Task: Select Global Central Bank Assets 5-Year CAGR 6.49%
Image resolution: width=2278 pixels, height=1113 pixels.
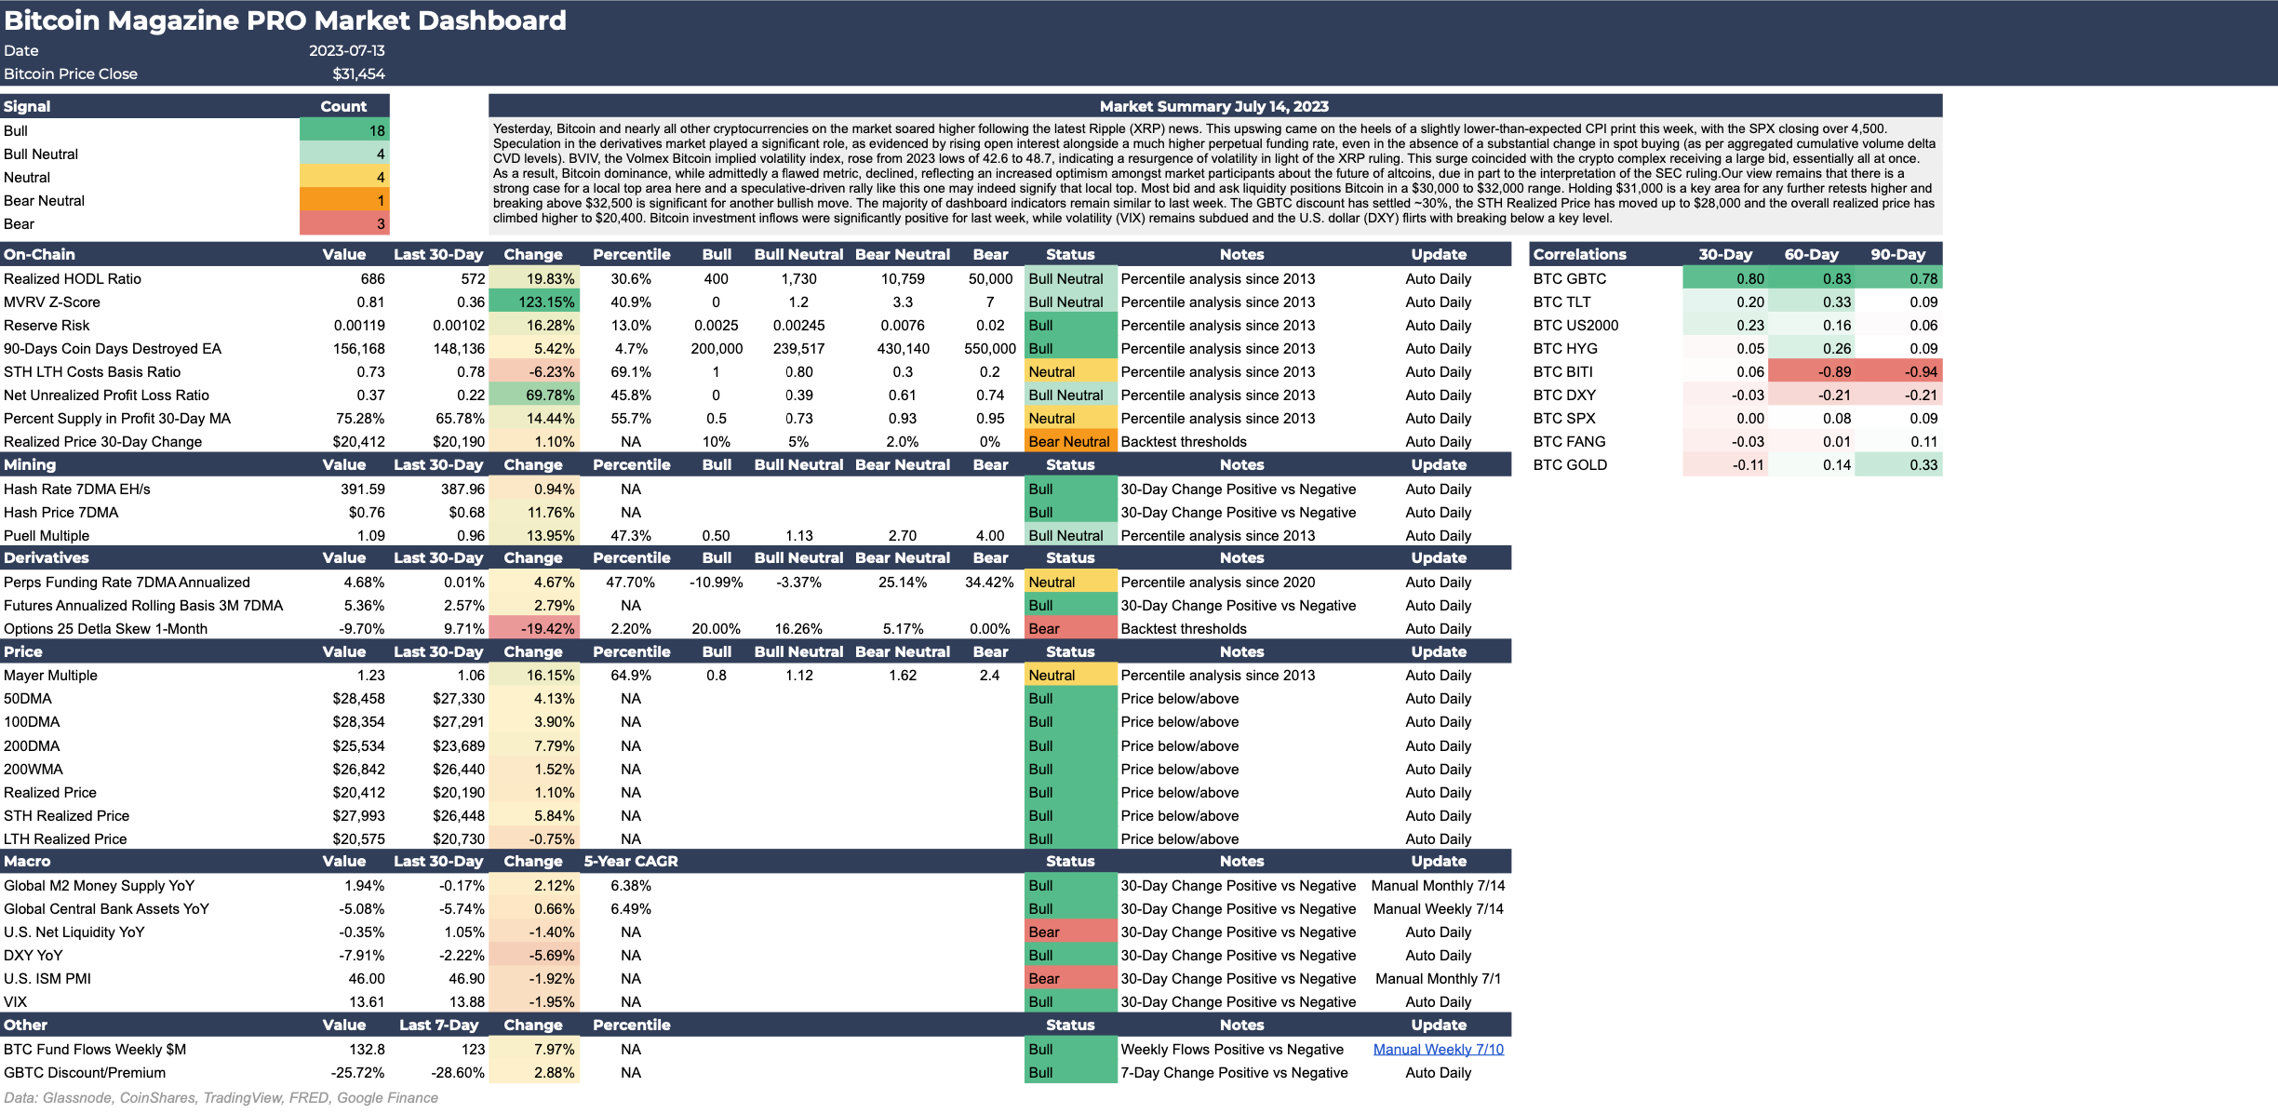Action: point(631,908)
